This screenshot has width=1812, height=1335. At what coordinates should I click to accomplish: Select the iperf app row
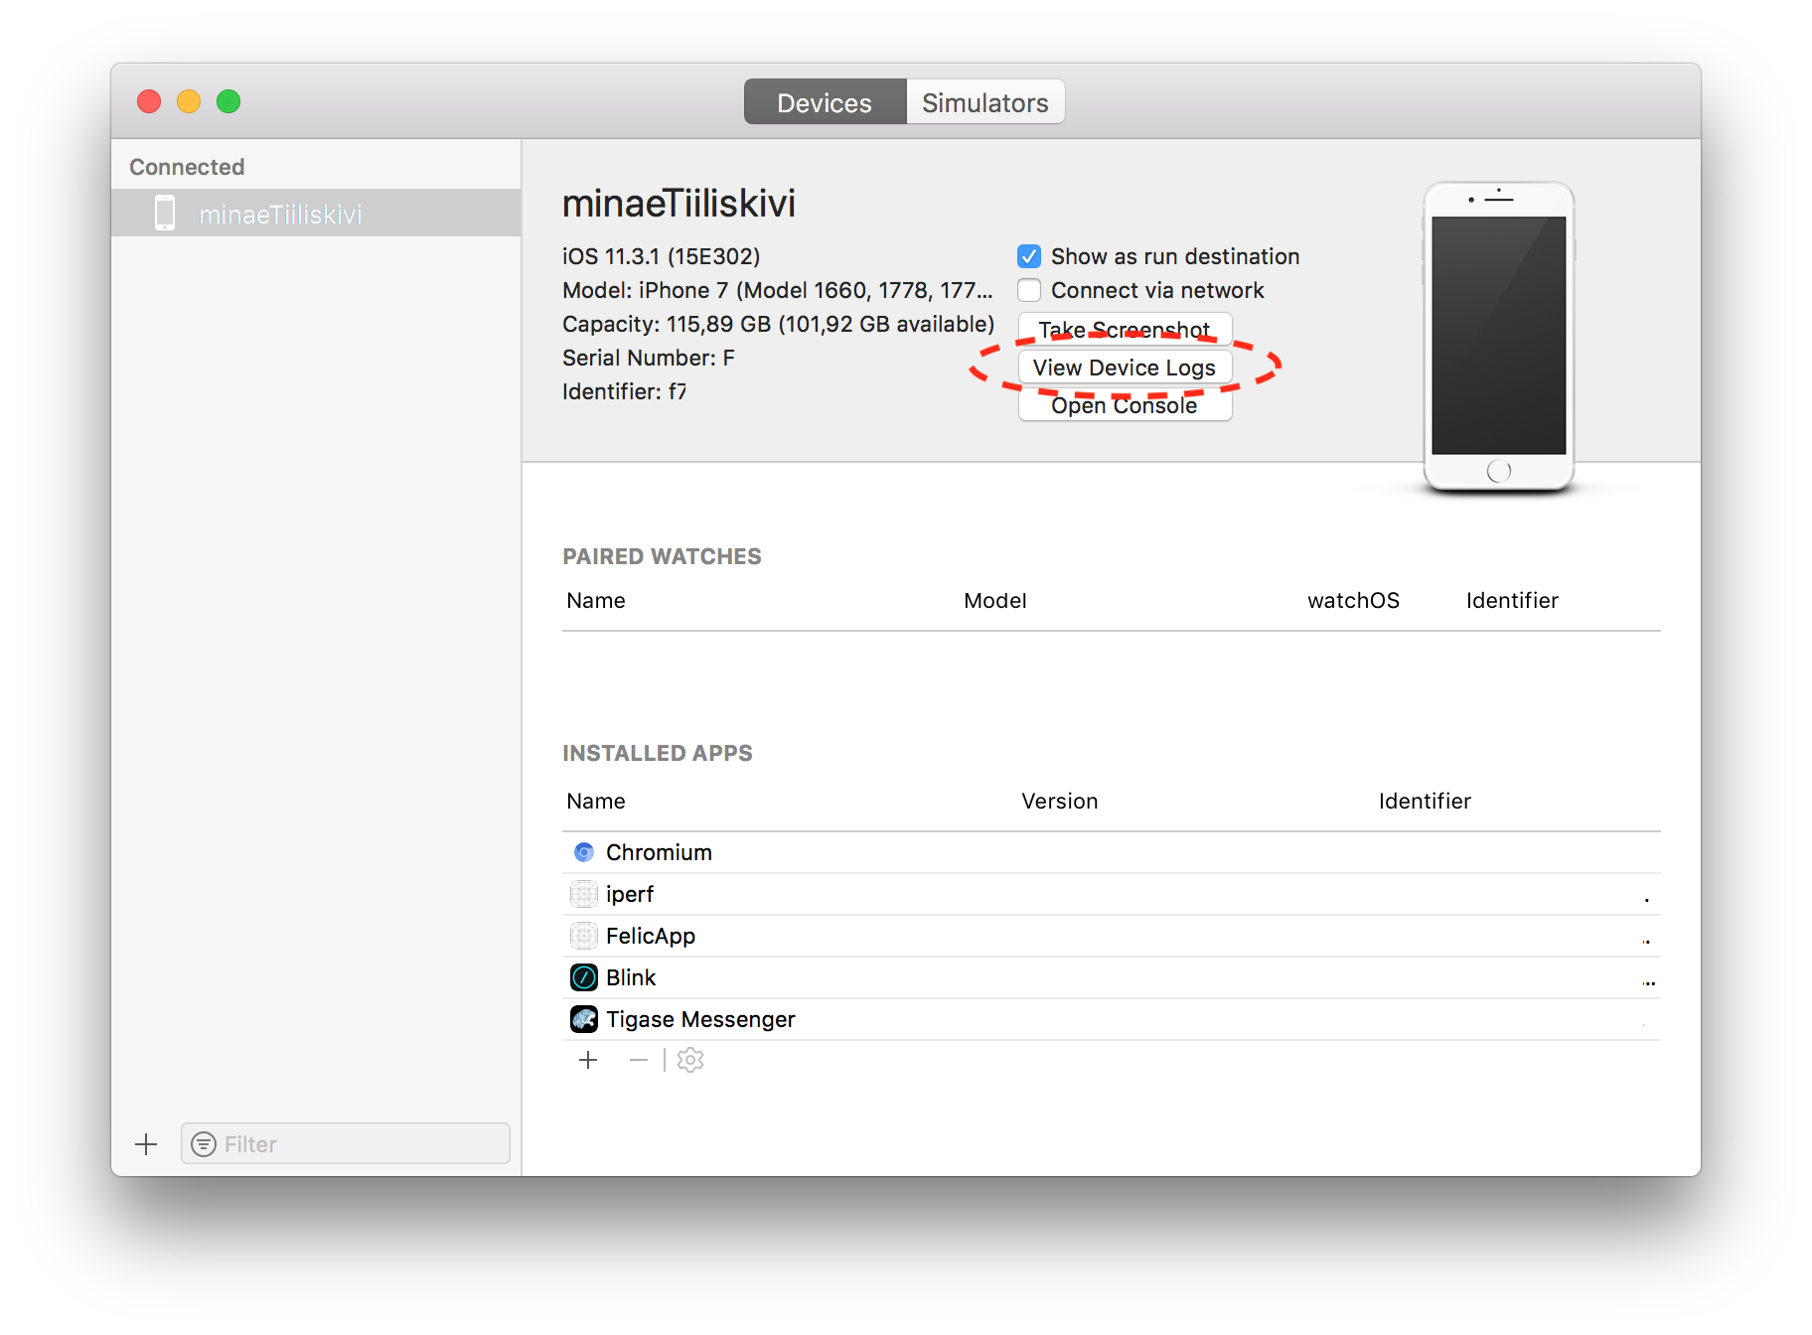click(1112, 894)
